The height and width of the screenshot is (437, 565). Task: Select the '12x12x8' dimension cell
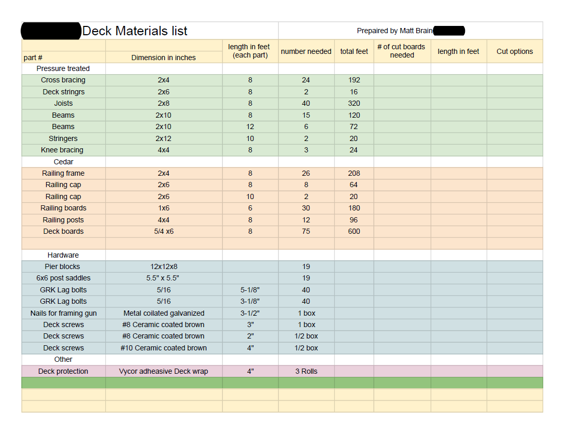164,266
